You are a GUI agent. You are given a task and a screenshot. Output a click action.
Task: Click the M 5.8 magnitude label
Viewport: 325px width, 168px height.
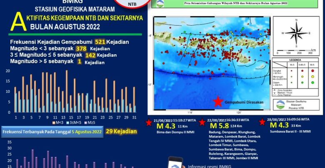pos(219,126)
